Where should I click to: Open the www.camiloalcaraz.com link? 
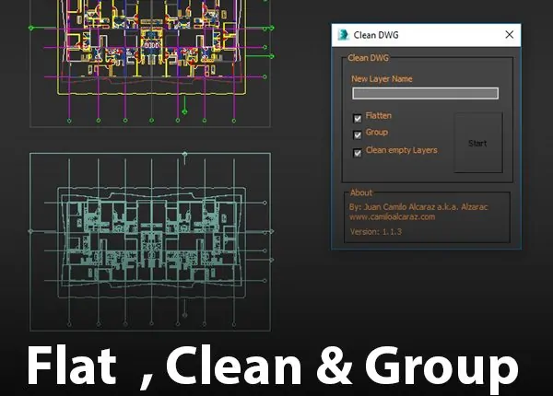pos(392,216)
